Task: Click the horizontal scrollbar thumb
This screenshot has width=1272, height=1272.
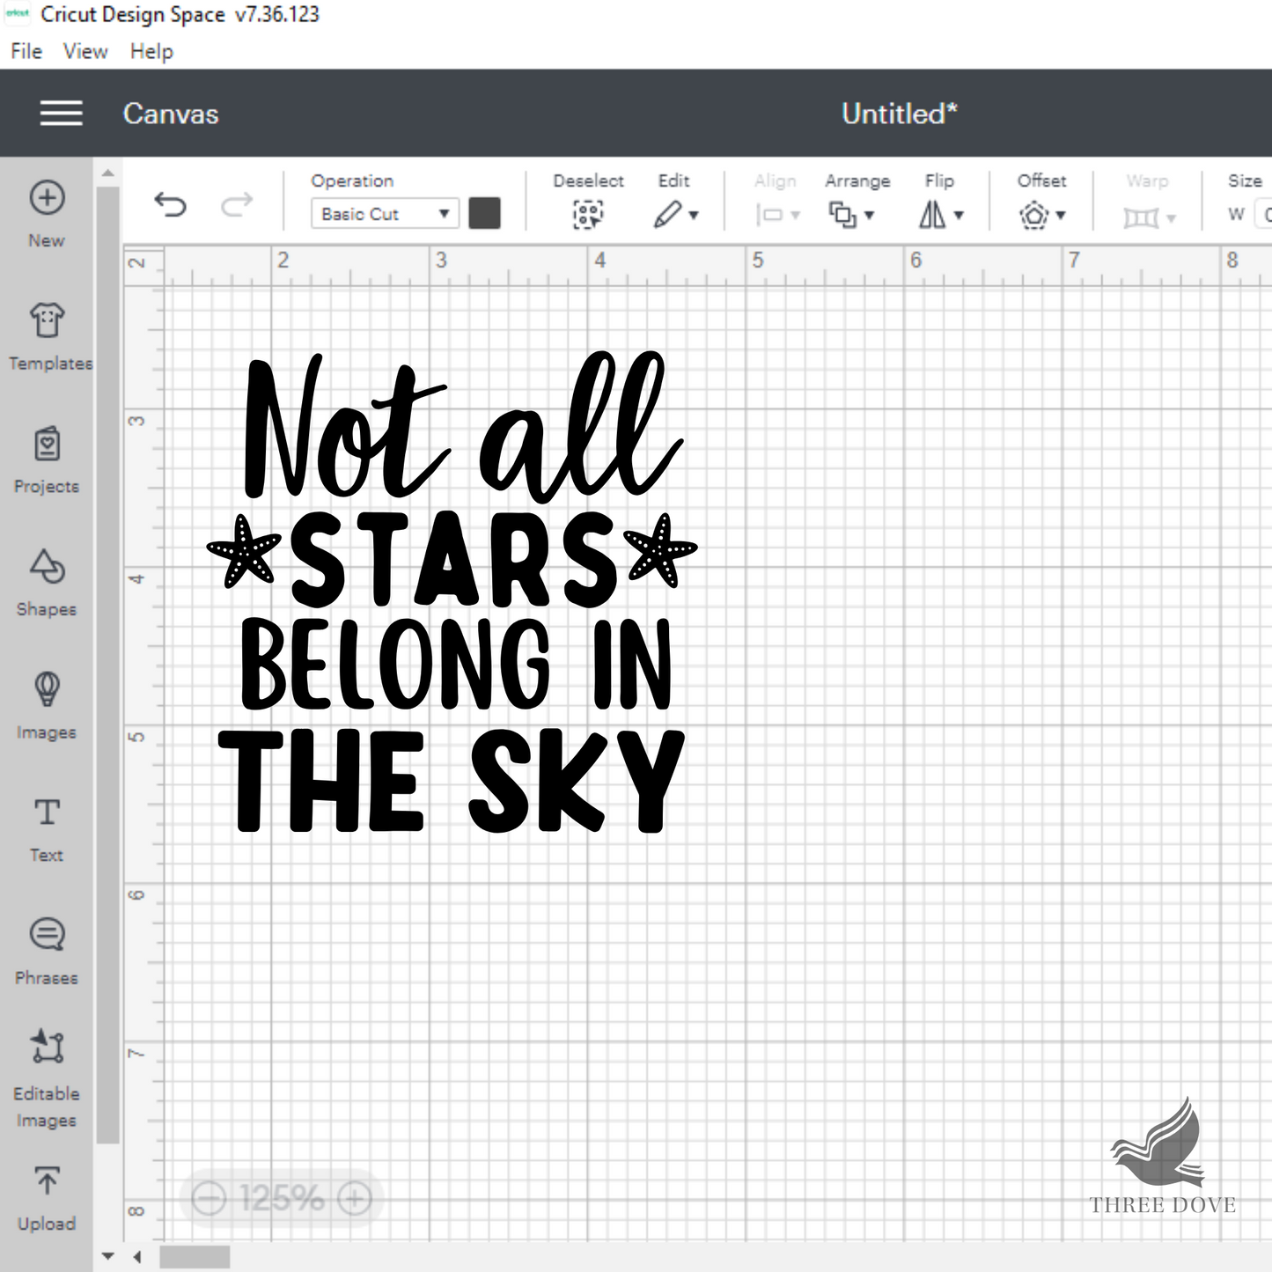Action: point(195,1257)
